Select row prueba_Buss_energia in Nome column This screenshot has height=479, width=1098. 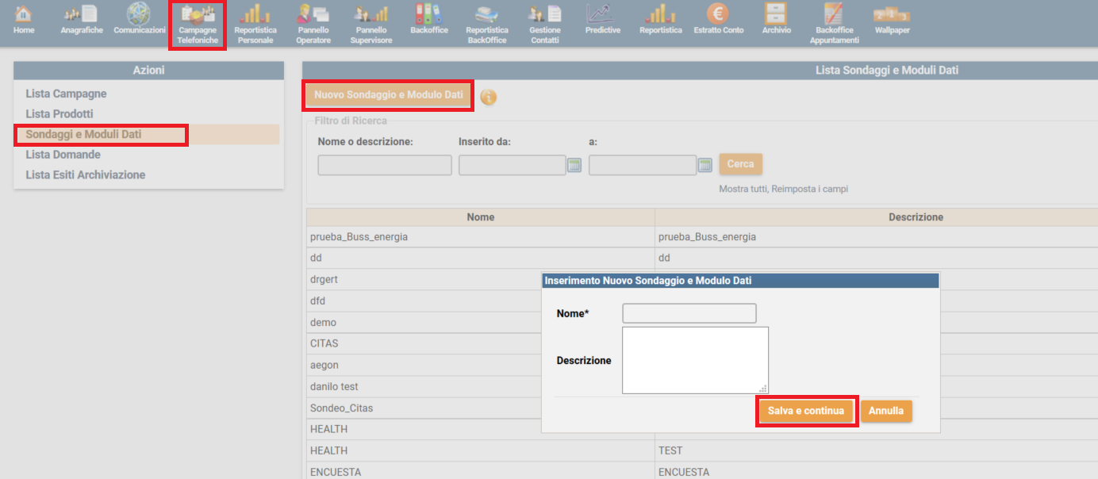coord(481,237)
